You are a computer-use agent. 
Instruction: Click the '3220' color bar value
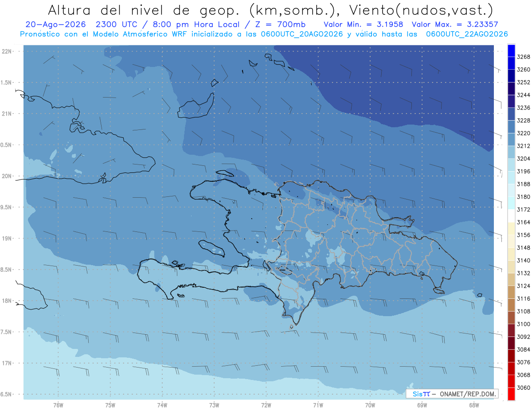click(x=524, y=133)
